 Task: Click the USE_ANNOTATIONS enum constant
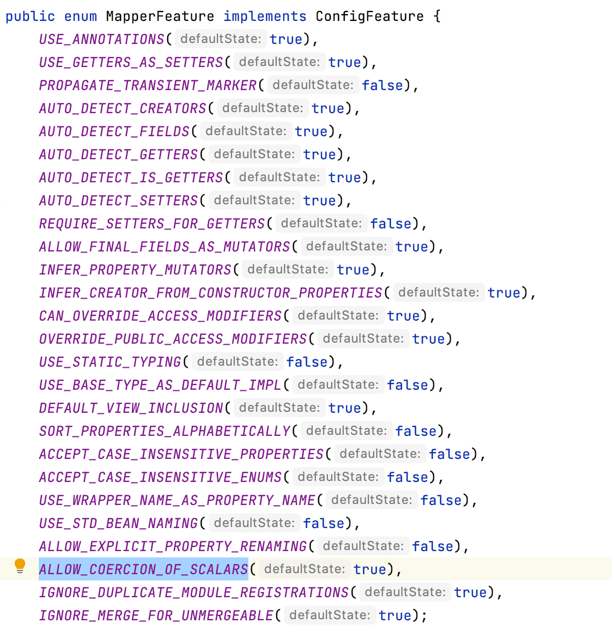coord(101,39)
